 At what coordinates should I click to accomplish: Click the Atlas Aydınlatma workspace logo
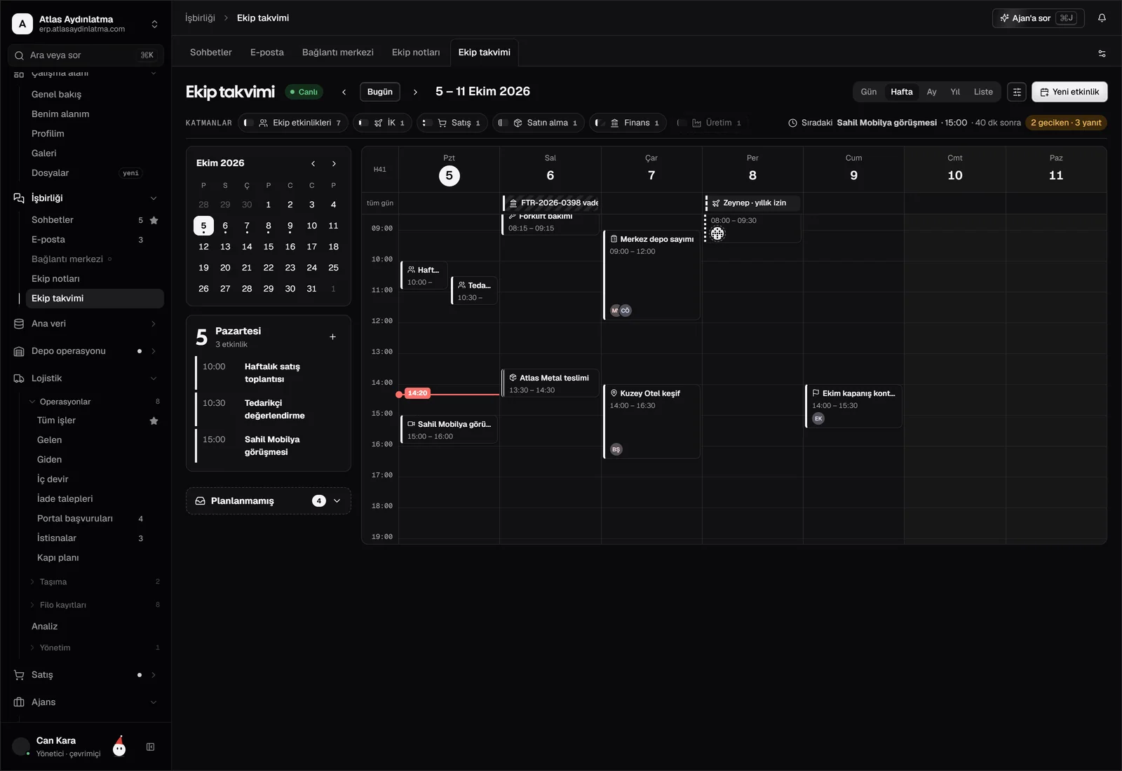click(x=22, y=24)
